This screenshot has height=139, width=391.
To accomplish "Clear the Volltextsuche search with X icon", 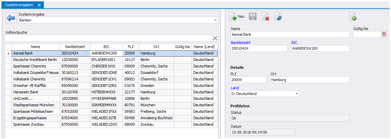I will 215,38.
